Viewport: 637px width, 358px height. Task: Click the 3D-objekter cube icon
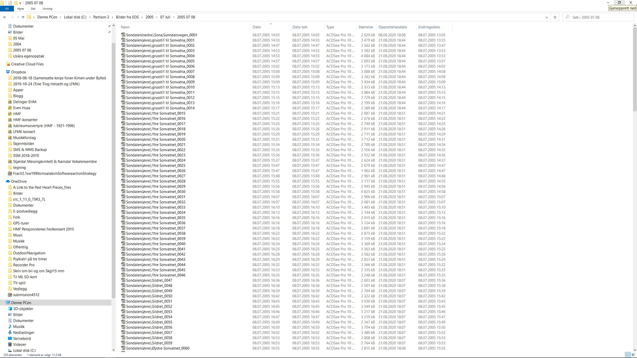(10, 309)
